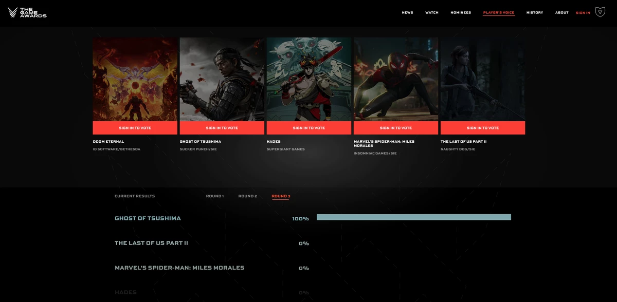Click the Hades title under its card
The image size is (617, 302).
[274, 142]
